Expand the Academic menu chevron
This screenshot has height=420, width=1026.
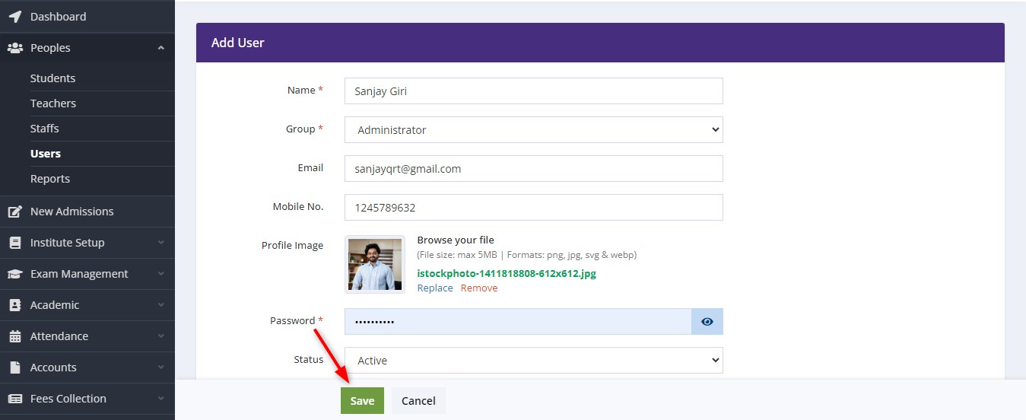[x=160, y=304]
